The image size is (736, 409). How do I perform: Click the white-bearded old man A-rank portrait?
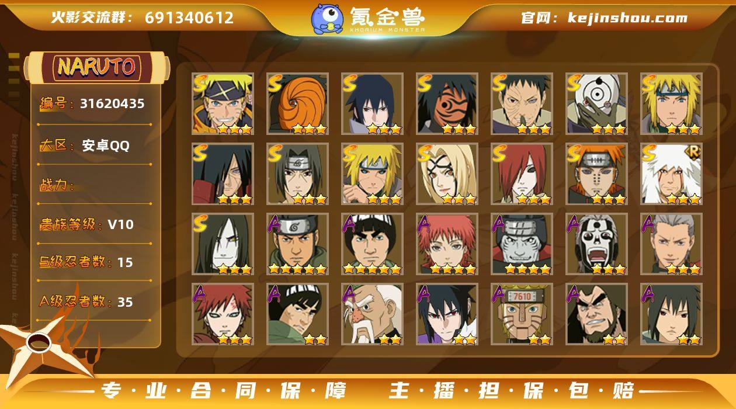372,314
